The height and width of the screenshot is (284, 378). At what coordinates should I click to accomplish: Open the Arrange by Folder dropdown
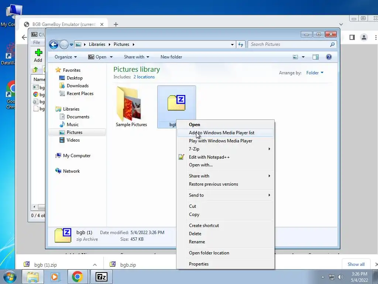click(x=315, y=73)
